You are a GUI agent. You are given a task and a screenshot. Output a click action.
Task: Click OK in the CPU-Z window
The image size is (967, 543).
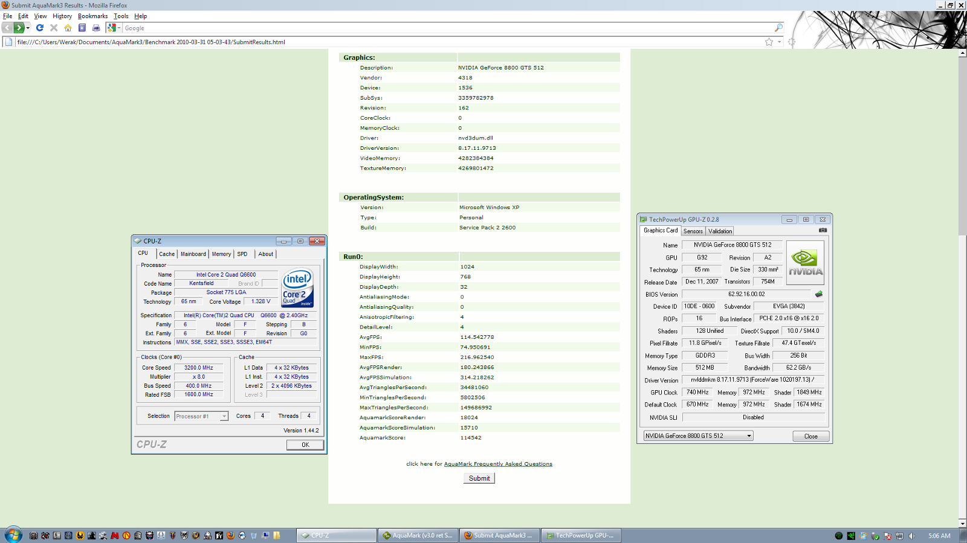305,445
